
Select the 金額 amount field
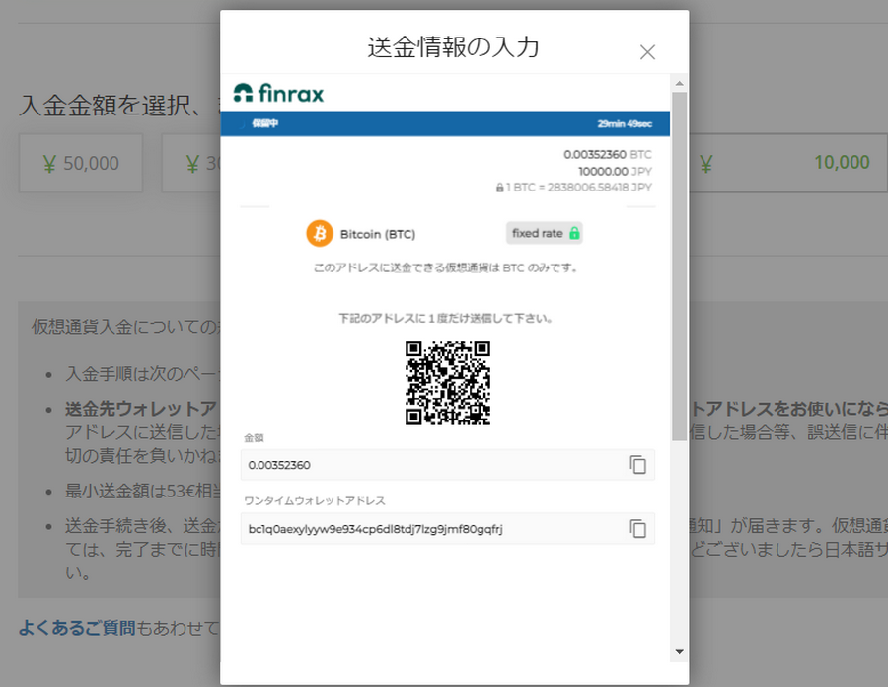[x=447, y=465]
